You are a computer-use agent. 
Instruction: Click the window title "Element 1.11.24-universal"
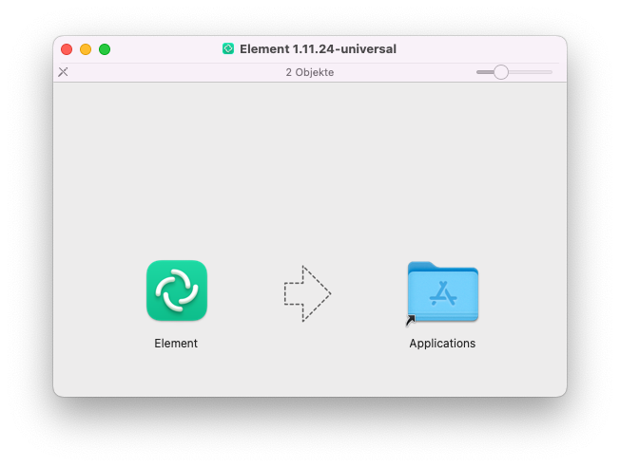pyautogui.click(x=318, y=48)
